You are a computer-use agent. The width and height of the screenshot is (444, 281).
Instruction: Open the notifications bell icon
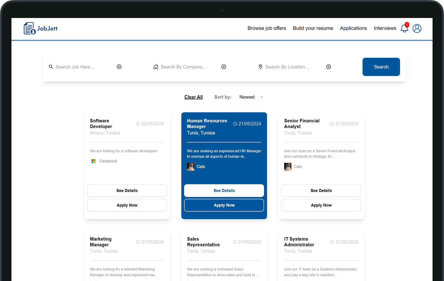(404, 28)
